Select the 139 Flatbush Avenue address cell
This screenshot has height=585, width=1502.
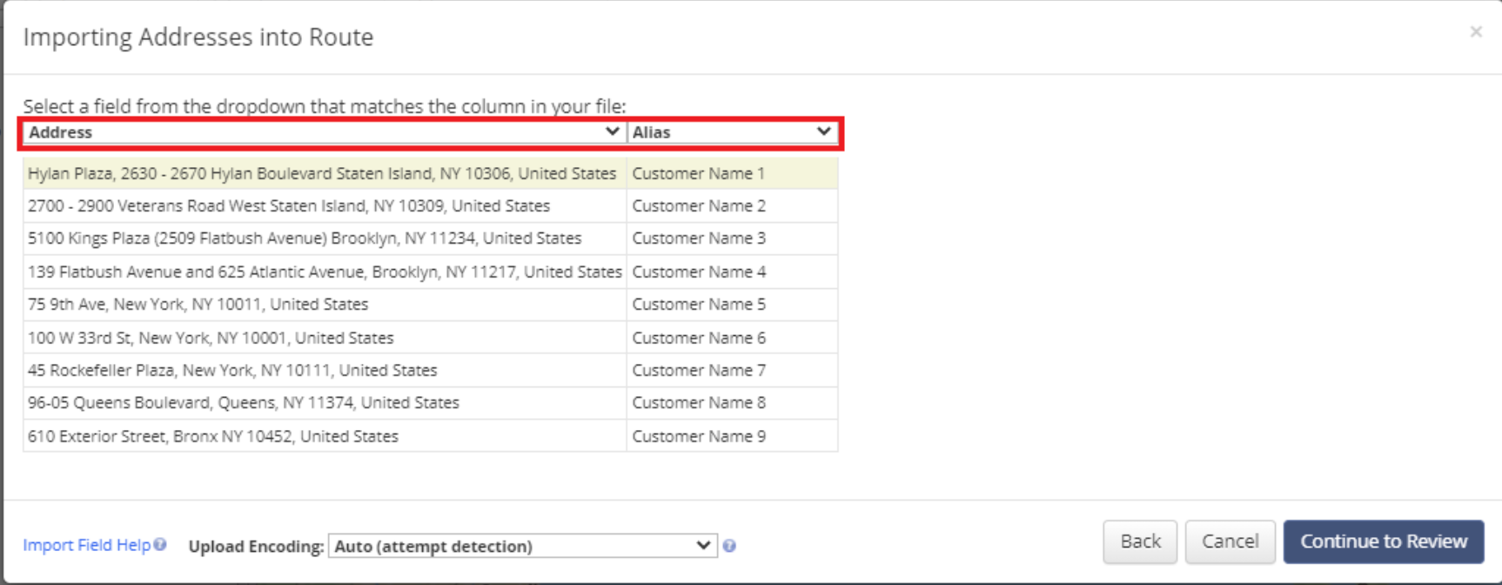[325, 272]
